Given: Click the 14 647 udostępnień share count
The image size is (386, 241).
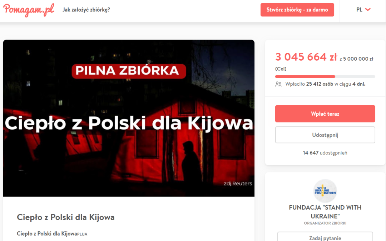Looking at the screenshot, I should coord(325,153).
